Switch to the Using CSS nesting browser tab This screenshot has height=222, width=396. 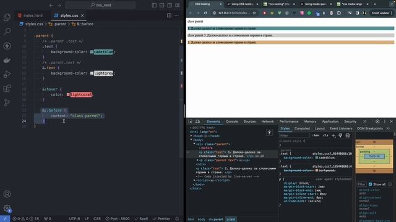pos(243,4)
